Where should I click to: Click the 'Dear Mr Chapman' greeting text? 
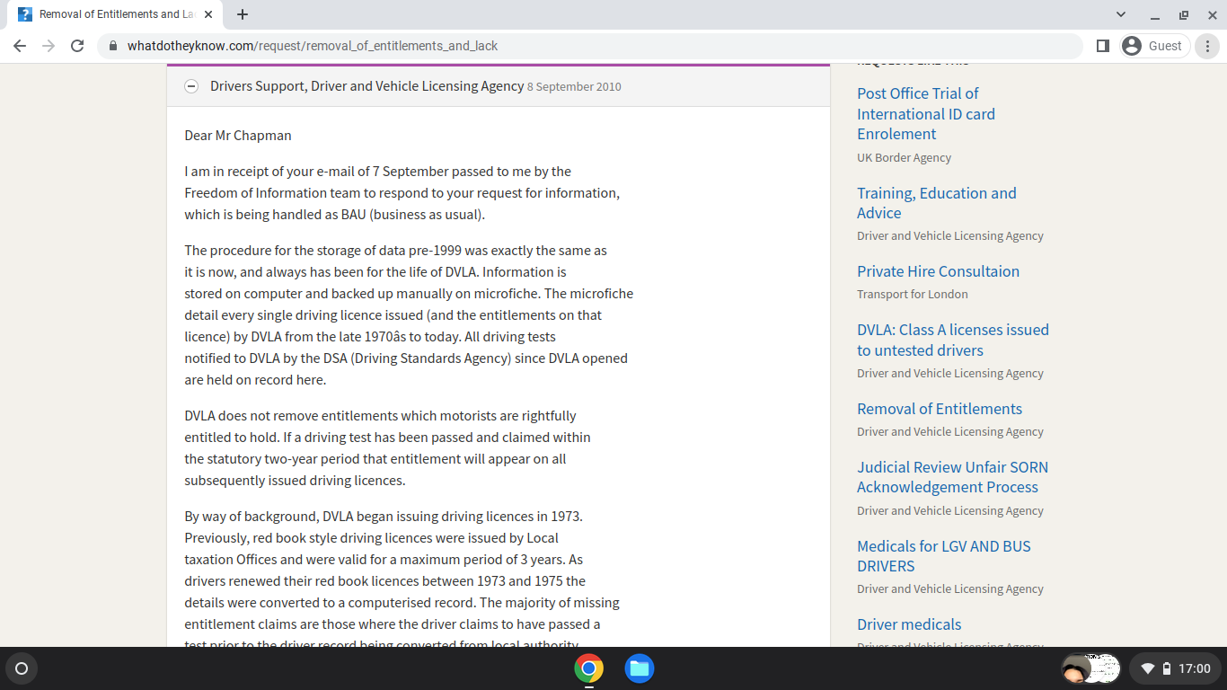[238, 136]
